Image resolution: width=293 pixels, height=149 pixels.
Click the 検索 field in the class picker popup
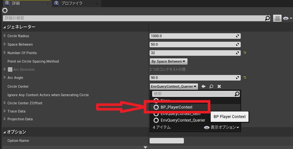click(x=193, y=94)
